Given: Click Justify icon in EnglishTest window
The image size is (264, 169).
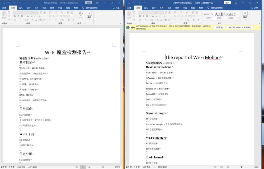Looking at the screenshot, I should click(186, 16).
